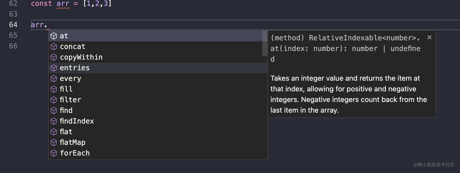Select 'flatMap' in the autocomplete list

[x=73, y=143]
